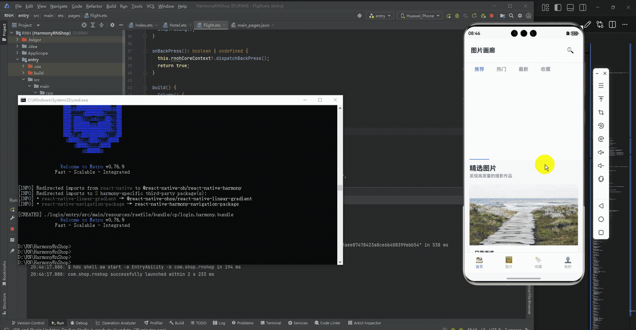Expand the .idea folder
636x330 pixels.
coord(17,46)
